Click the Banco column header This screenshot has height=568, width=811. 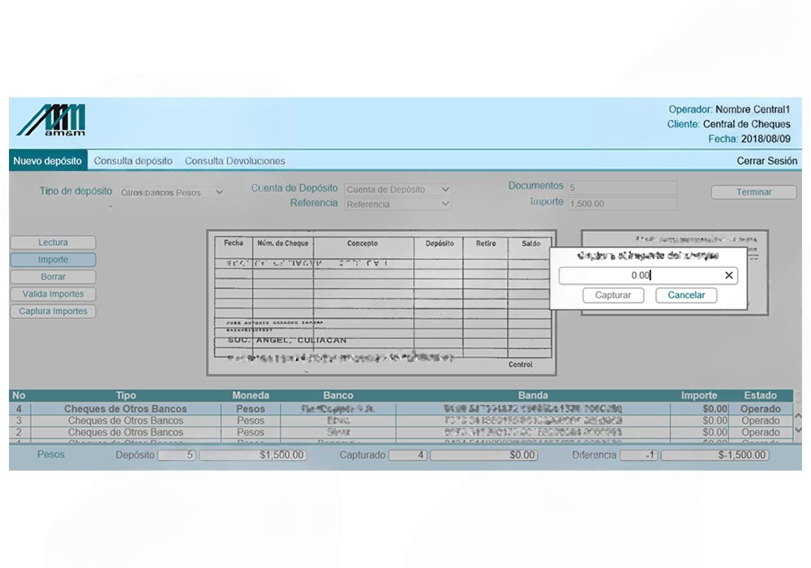[337, 395]
